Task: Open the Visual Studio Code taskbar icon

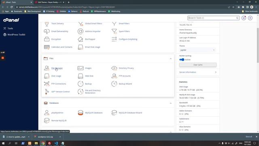Action: pyautogui.click(x=56, y=143)
